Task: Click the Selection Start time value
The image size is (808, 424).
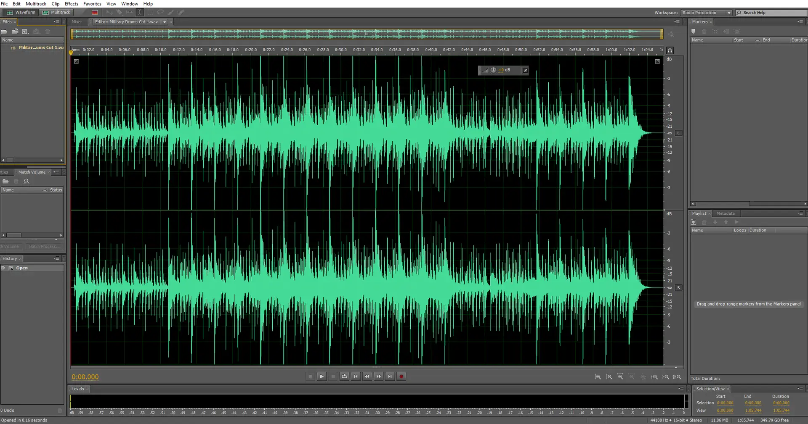Action: click(725, 403)
